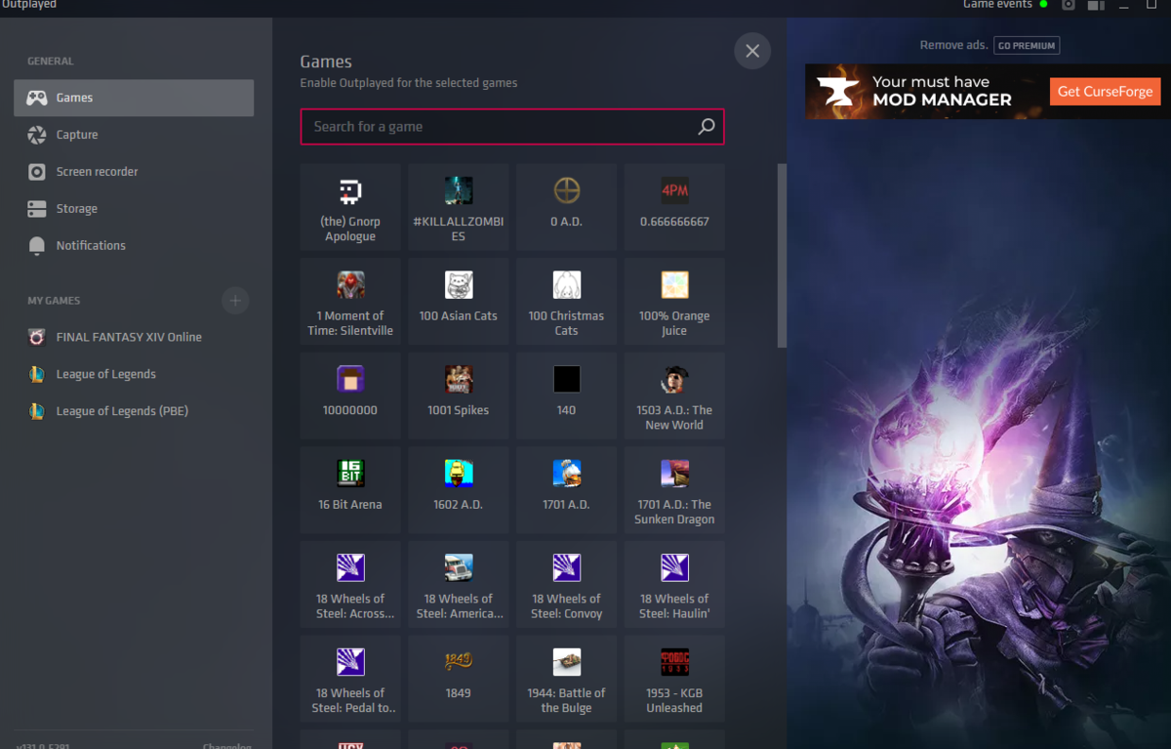Select 18 Wheels of Steel: Across tile

[x=350, y=584]
